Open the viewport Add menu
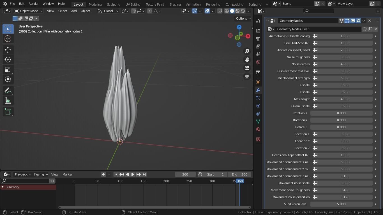The width and height of the screenshot is (383, 215). tap(74, 11)
